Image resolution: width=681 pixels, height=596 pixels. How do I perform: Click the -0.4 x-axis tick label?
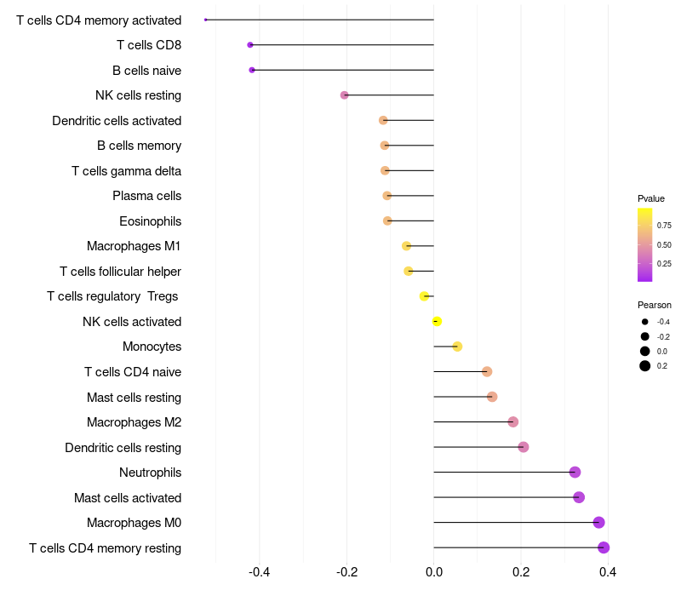tap(259, 572)
